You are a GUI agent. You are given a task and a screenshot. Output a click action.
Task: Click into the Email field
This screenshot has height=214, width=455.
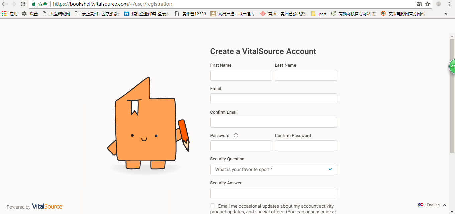pyautogui.click(x=273, y=99)
